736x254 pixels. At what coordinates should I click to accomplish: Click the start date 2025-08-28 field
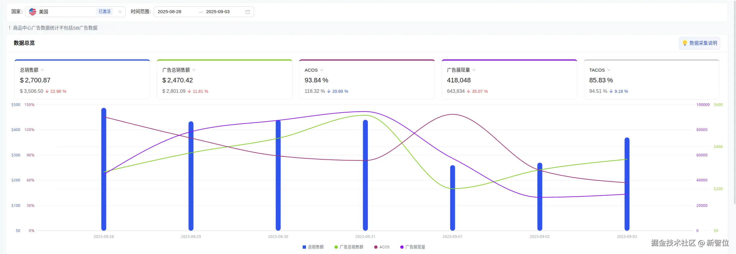170,12
